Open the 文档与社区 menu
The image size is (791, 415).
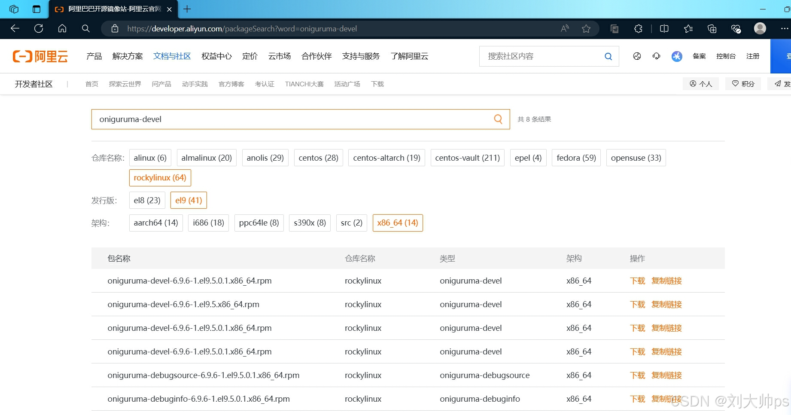[172, 56]
